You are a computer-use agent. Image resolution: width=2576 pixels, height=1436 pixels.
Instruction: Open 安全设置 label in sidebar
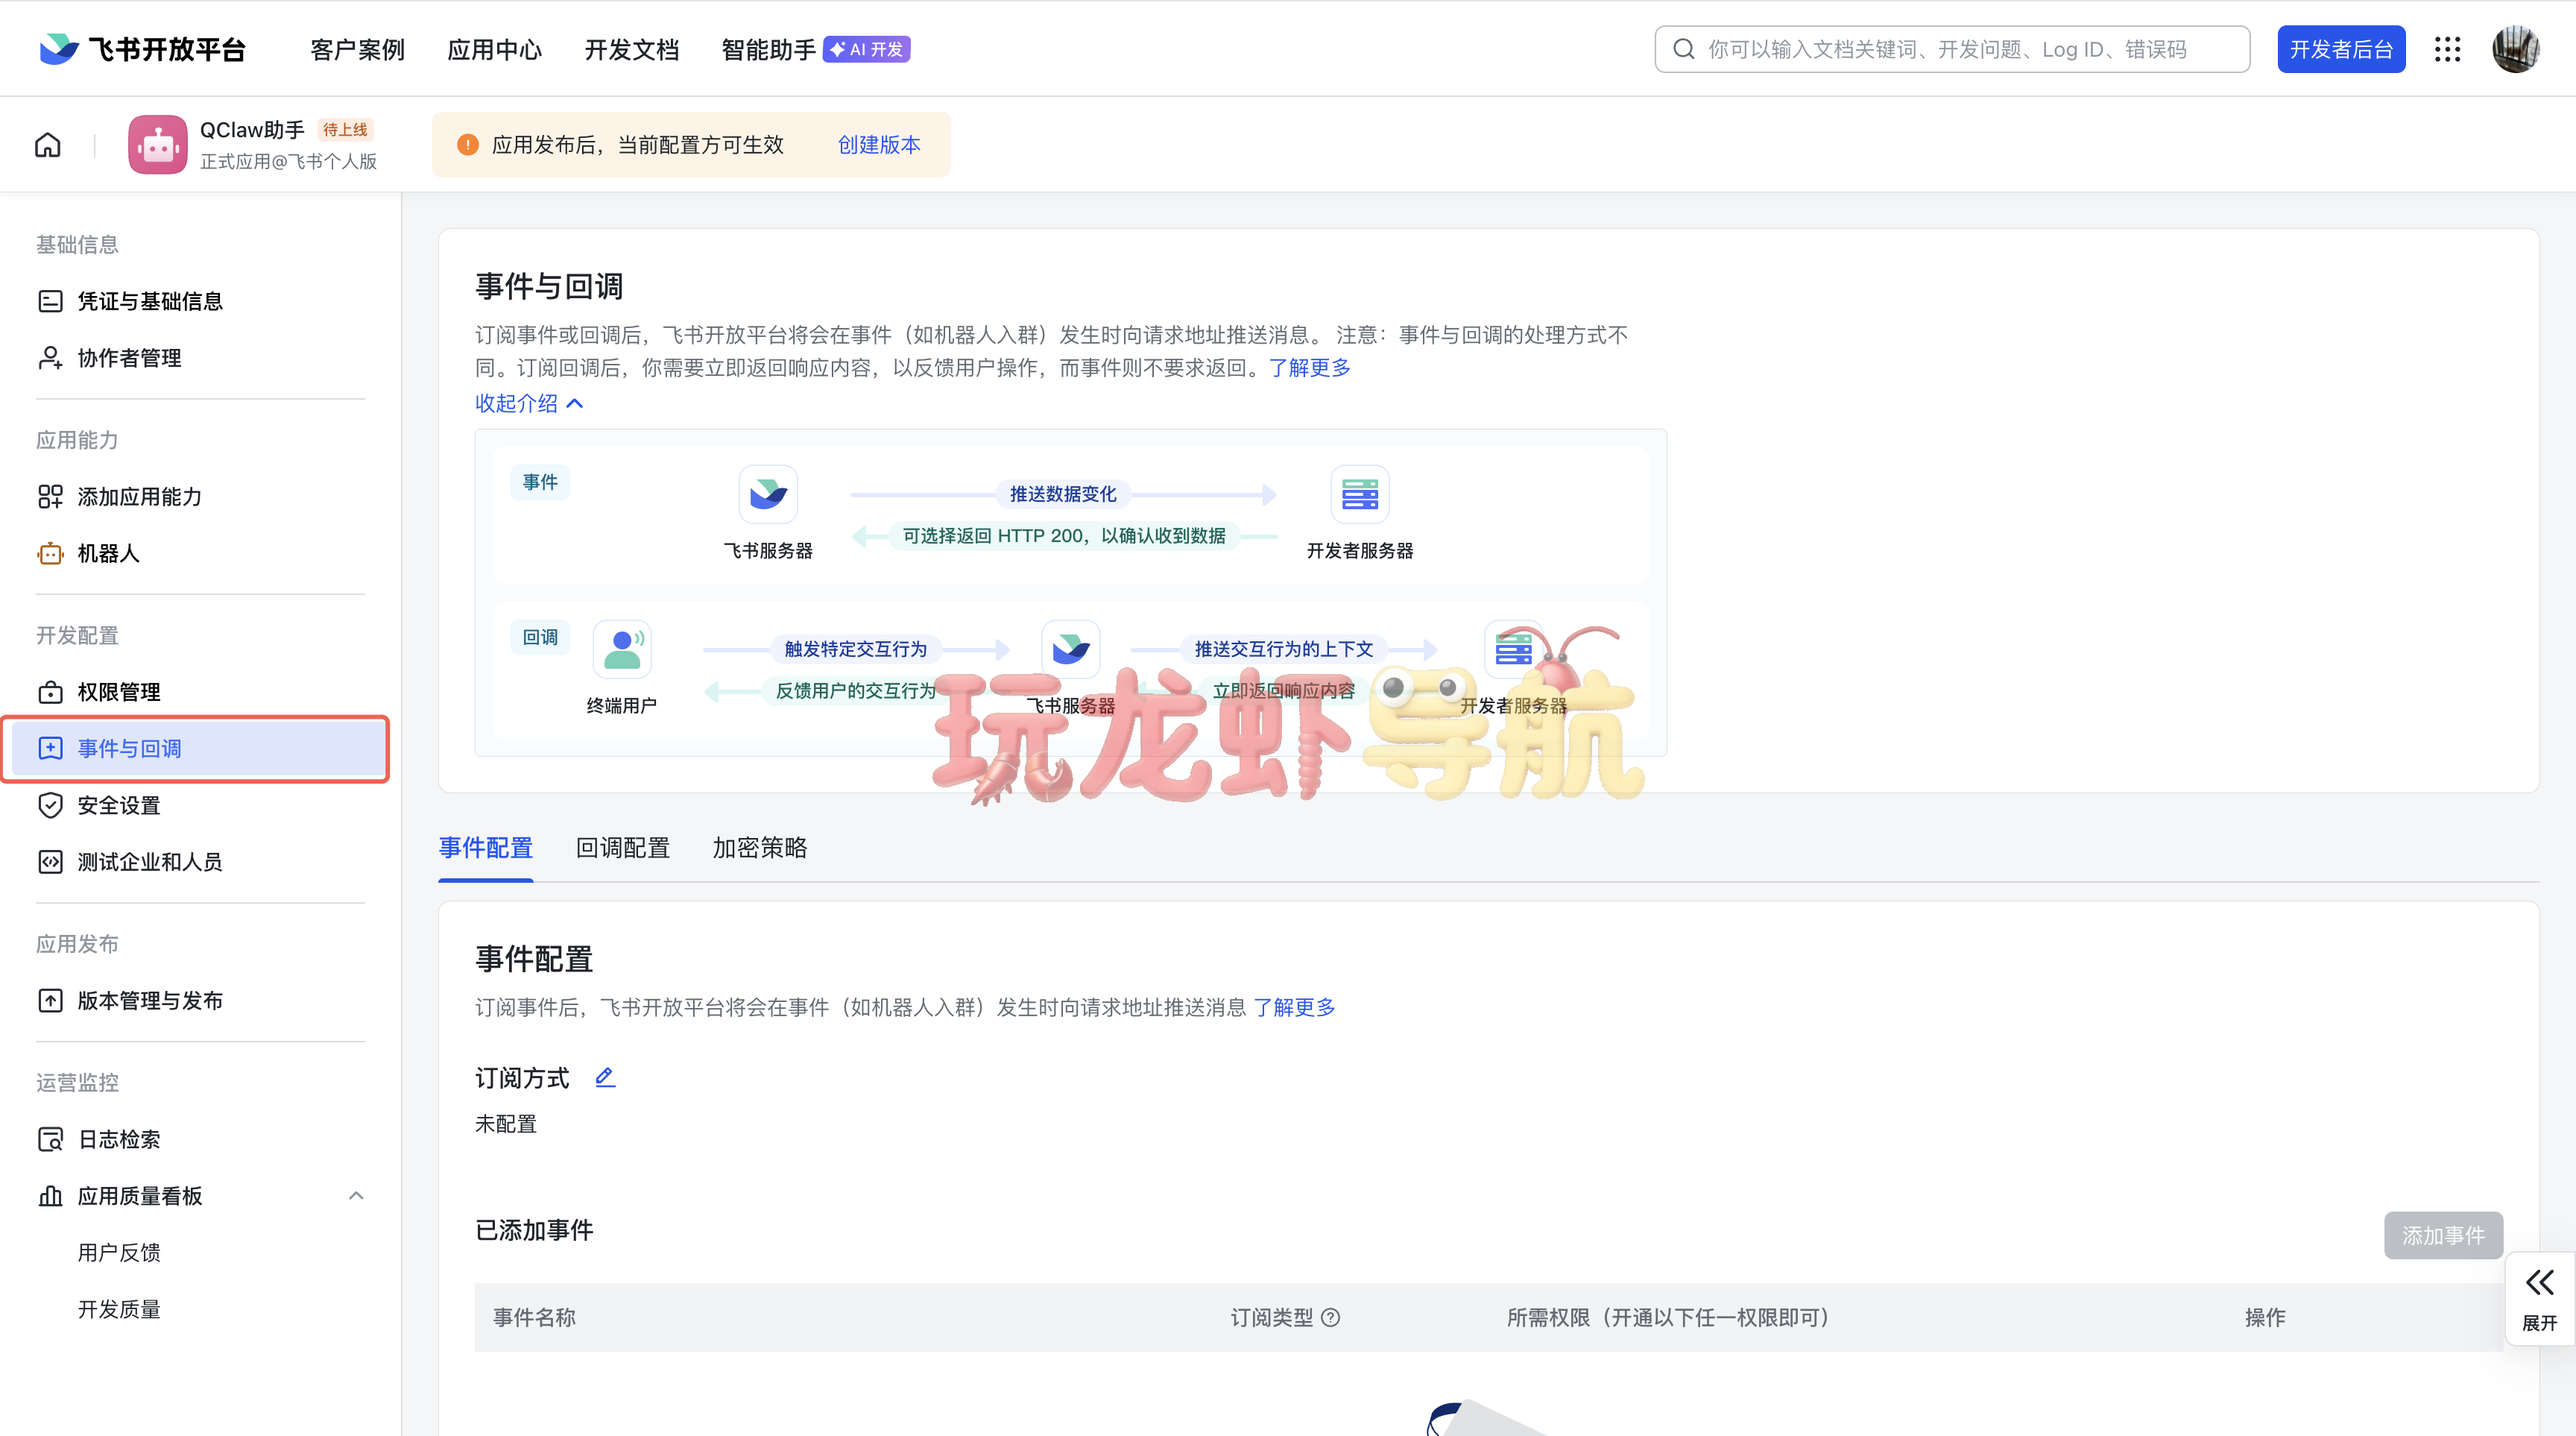coord(119,805)
